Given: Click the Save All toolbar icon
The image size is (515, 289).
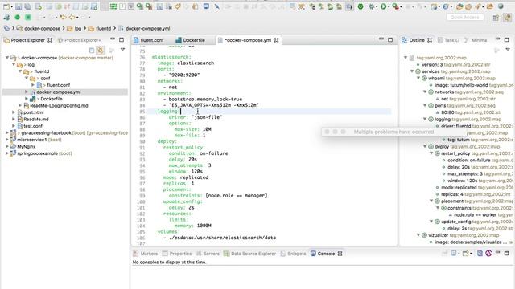Looking at the screenshot, I should (27, 6).
